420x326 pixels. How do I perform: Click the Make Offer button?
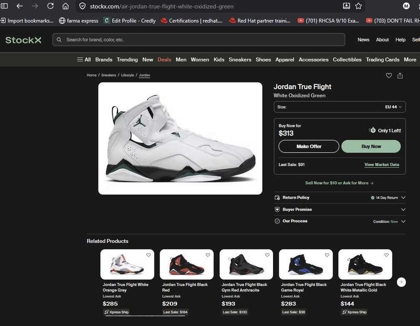tap(309, 146)
